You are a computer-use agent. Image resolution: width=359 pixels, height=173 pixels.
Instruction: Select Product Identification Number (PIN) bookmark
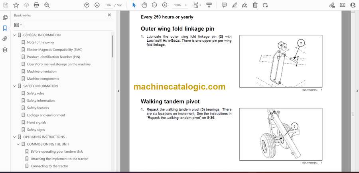click(x=53, y=57)
